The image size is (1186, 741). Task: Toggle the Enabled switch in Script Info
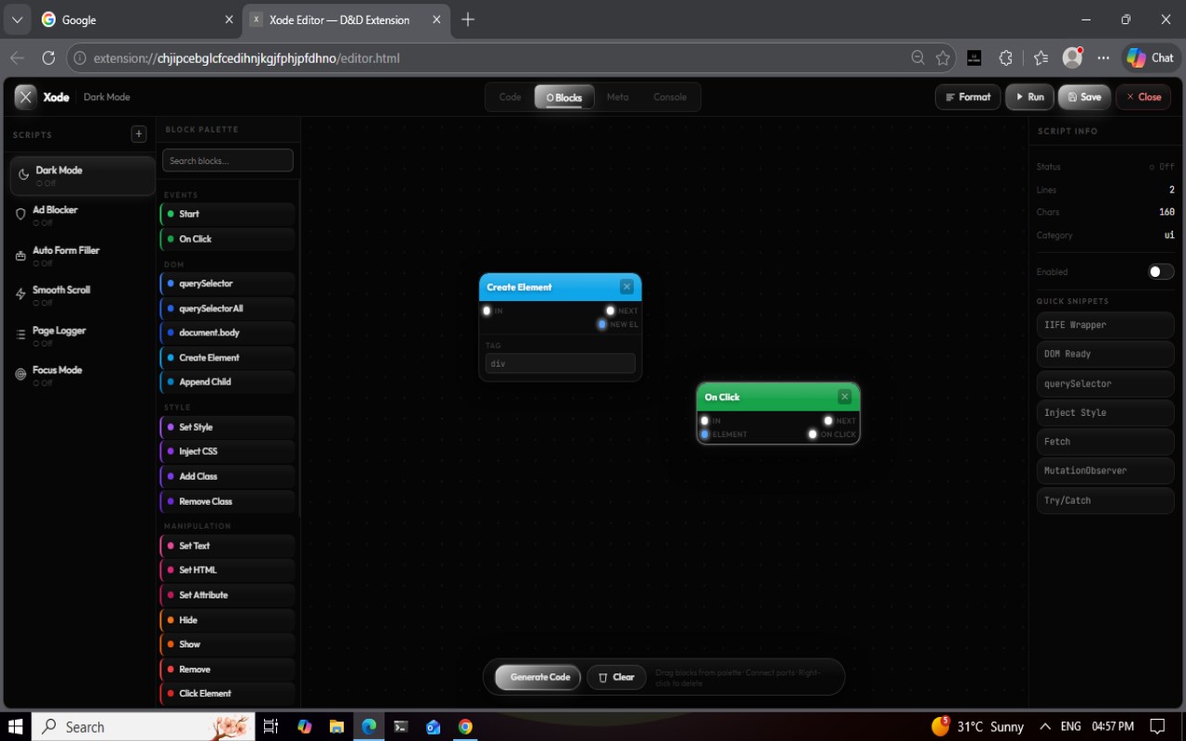(1161, 271)
